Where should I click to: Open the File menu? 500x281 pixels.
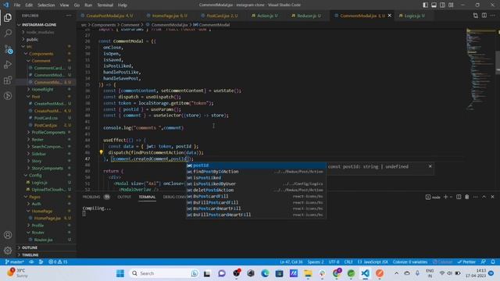[x=17, y=5]
